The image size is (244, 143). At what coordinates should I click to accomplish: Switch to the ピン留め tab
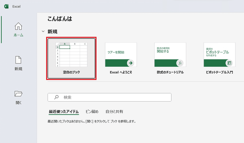tap(92, 112)
